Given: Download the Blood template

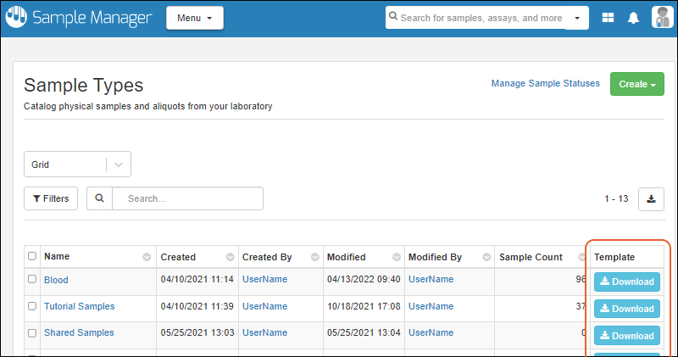Looking at the screenshot, I should click(x=626, y=282).
